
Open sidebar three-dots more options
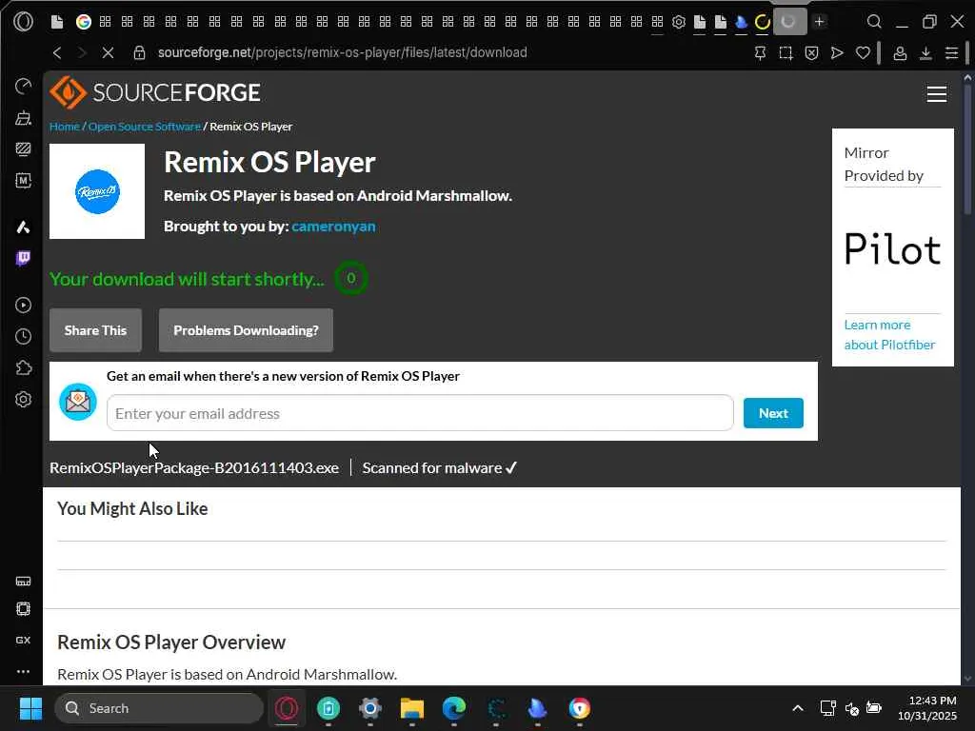click(23, 671)
